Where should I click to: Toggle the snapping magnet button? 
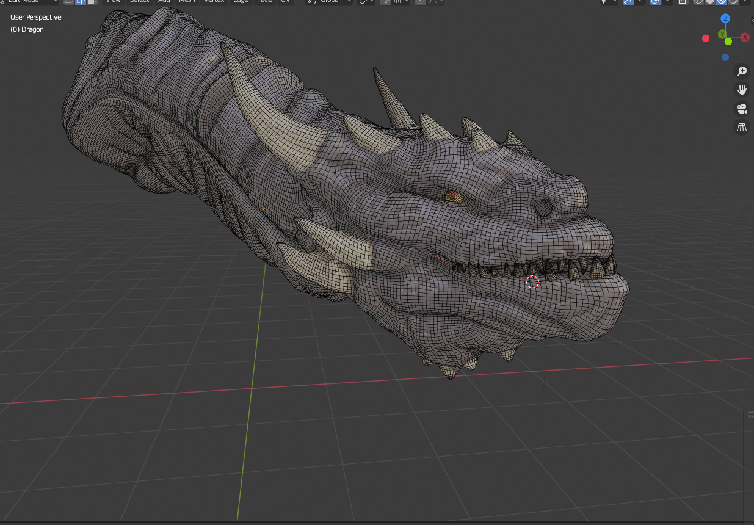386,1
